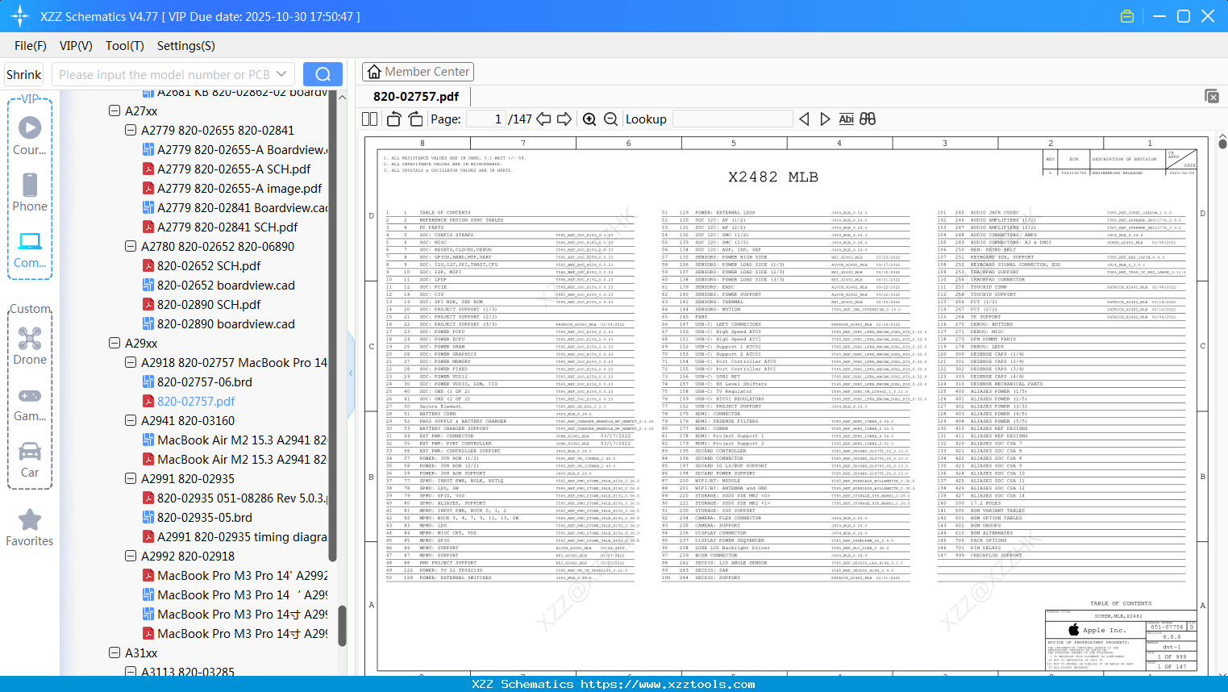Focus the model number search field
The image size is (1228, 692).
click(164, 74)
